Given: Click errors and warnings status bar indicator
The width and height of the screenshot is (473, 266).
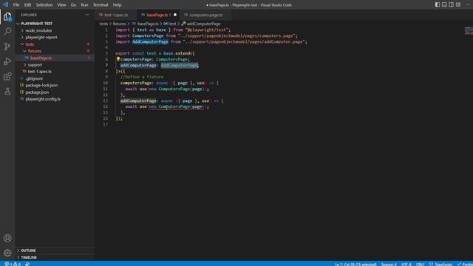Looking at the screenshot, I should click(x=13, y=264).
